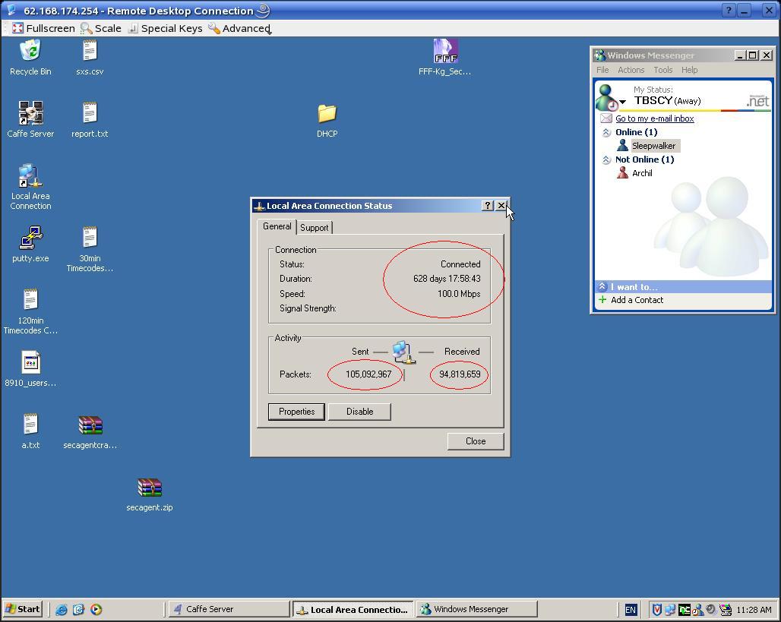Screen dimensions: 781x622
Task: Toggle Scale option in remote desktop toolbar
Action: (100, 28)
